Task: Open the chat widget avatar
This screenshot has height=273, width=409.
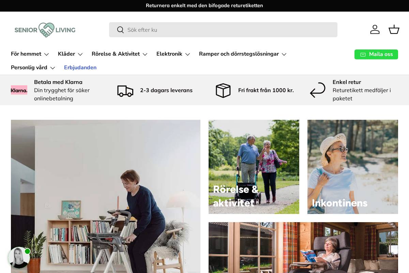Action: (x=19, y=258)
